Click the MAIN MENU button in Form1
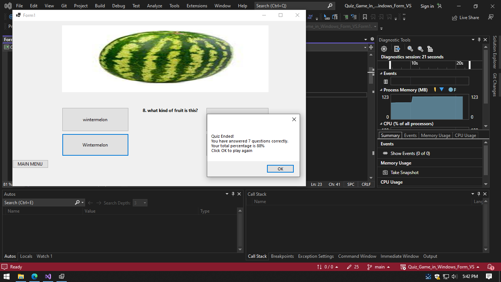This screenshot has width=501, height=282. pyautogui.click(x=30, y=164)
